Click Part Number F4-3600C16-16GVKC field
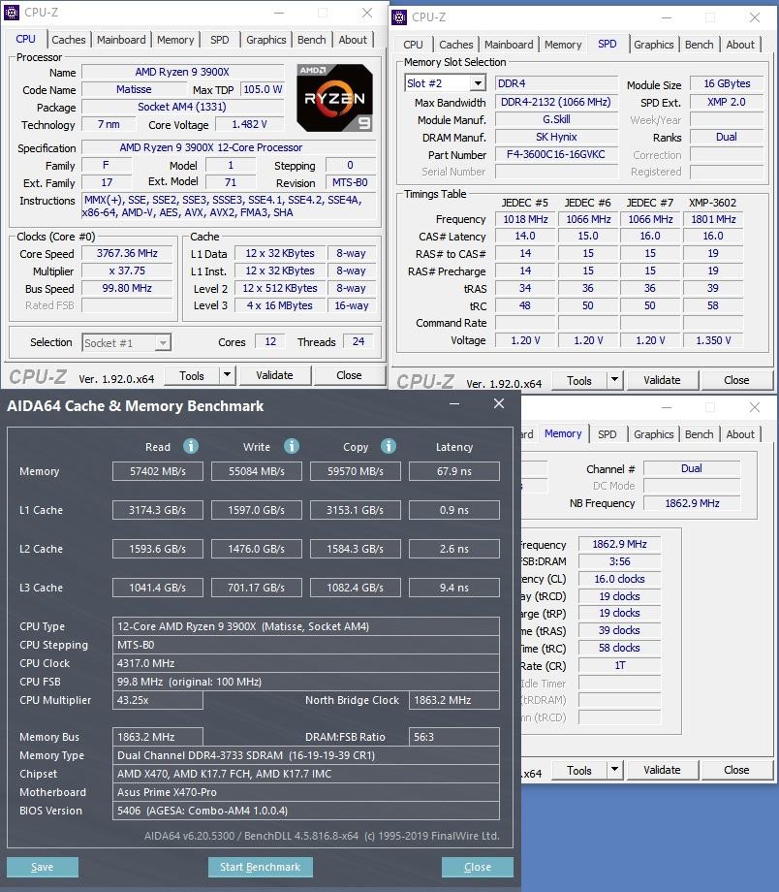This screenshot has width=779, height=892. (x=556, y=155)
